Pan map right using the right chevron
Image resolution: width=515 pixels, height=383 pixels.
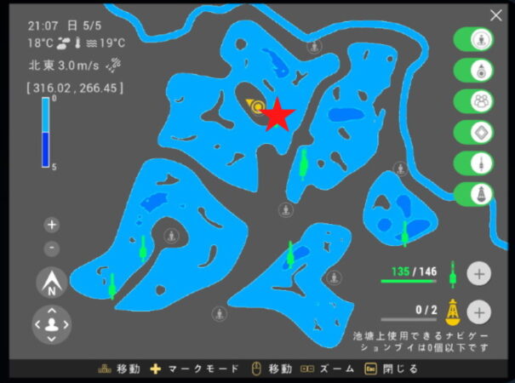tap(66, 324)
